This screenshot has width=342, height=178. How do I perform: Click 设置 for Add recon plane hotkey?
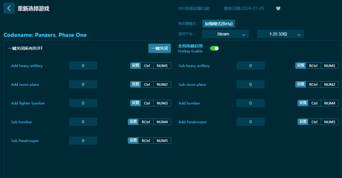[x=135, y=84]
